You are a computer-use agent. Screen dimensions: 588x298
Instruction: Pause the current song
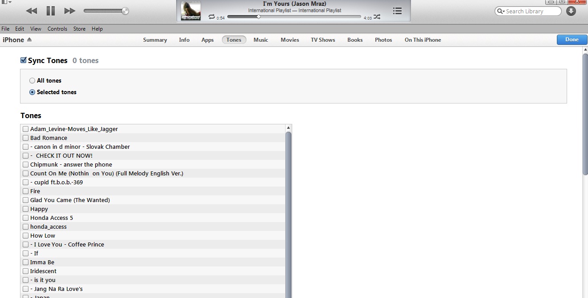pos(51,11)
